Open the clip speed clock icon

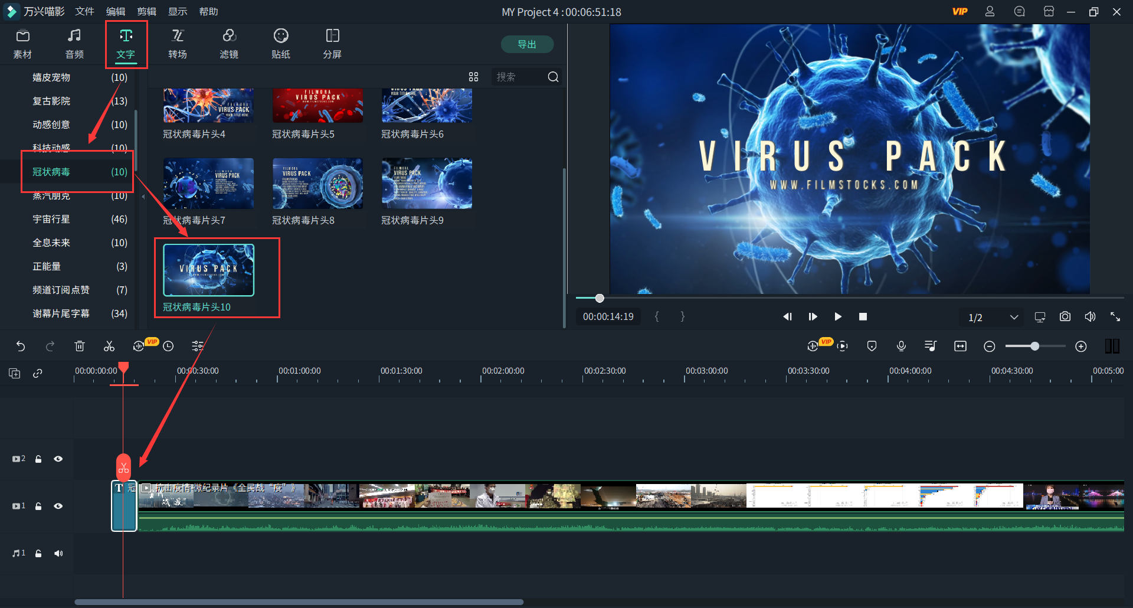(x=168, y=346)
